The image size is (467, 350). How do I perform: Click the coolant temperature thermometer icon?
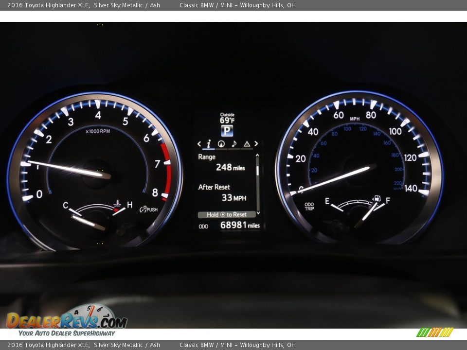pos(117,203)
